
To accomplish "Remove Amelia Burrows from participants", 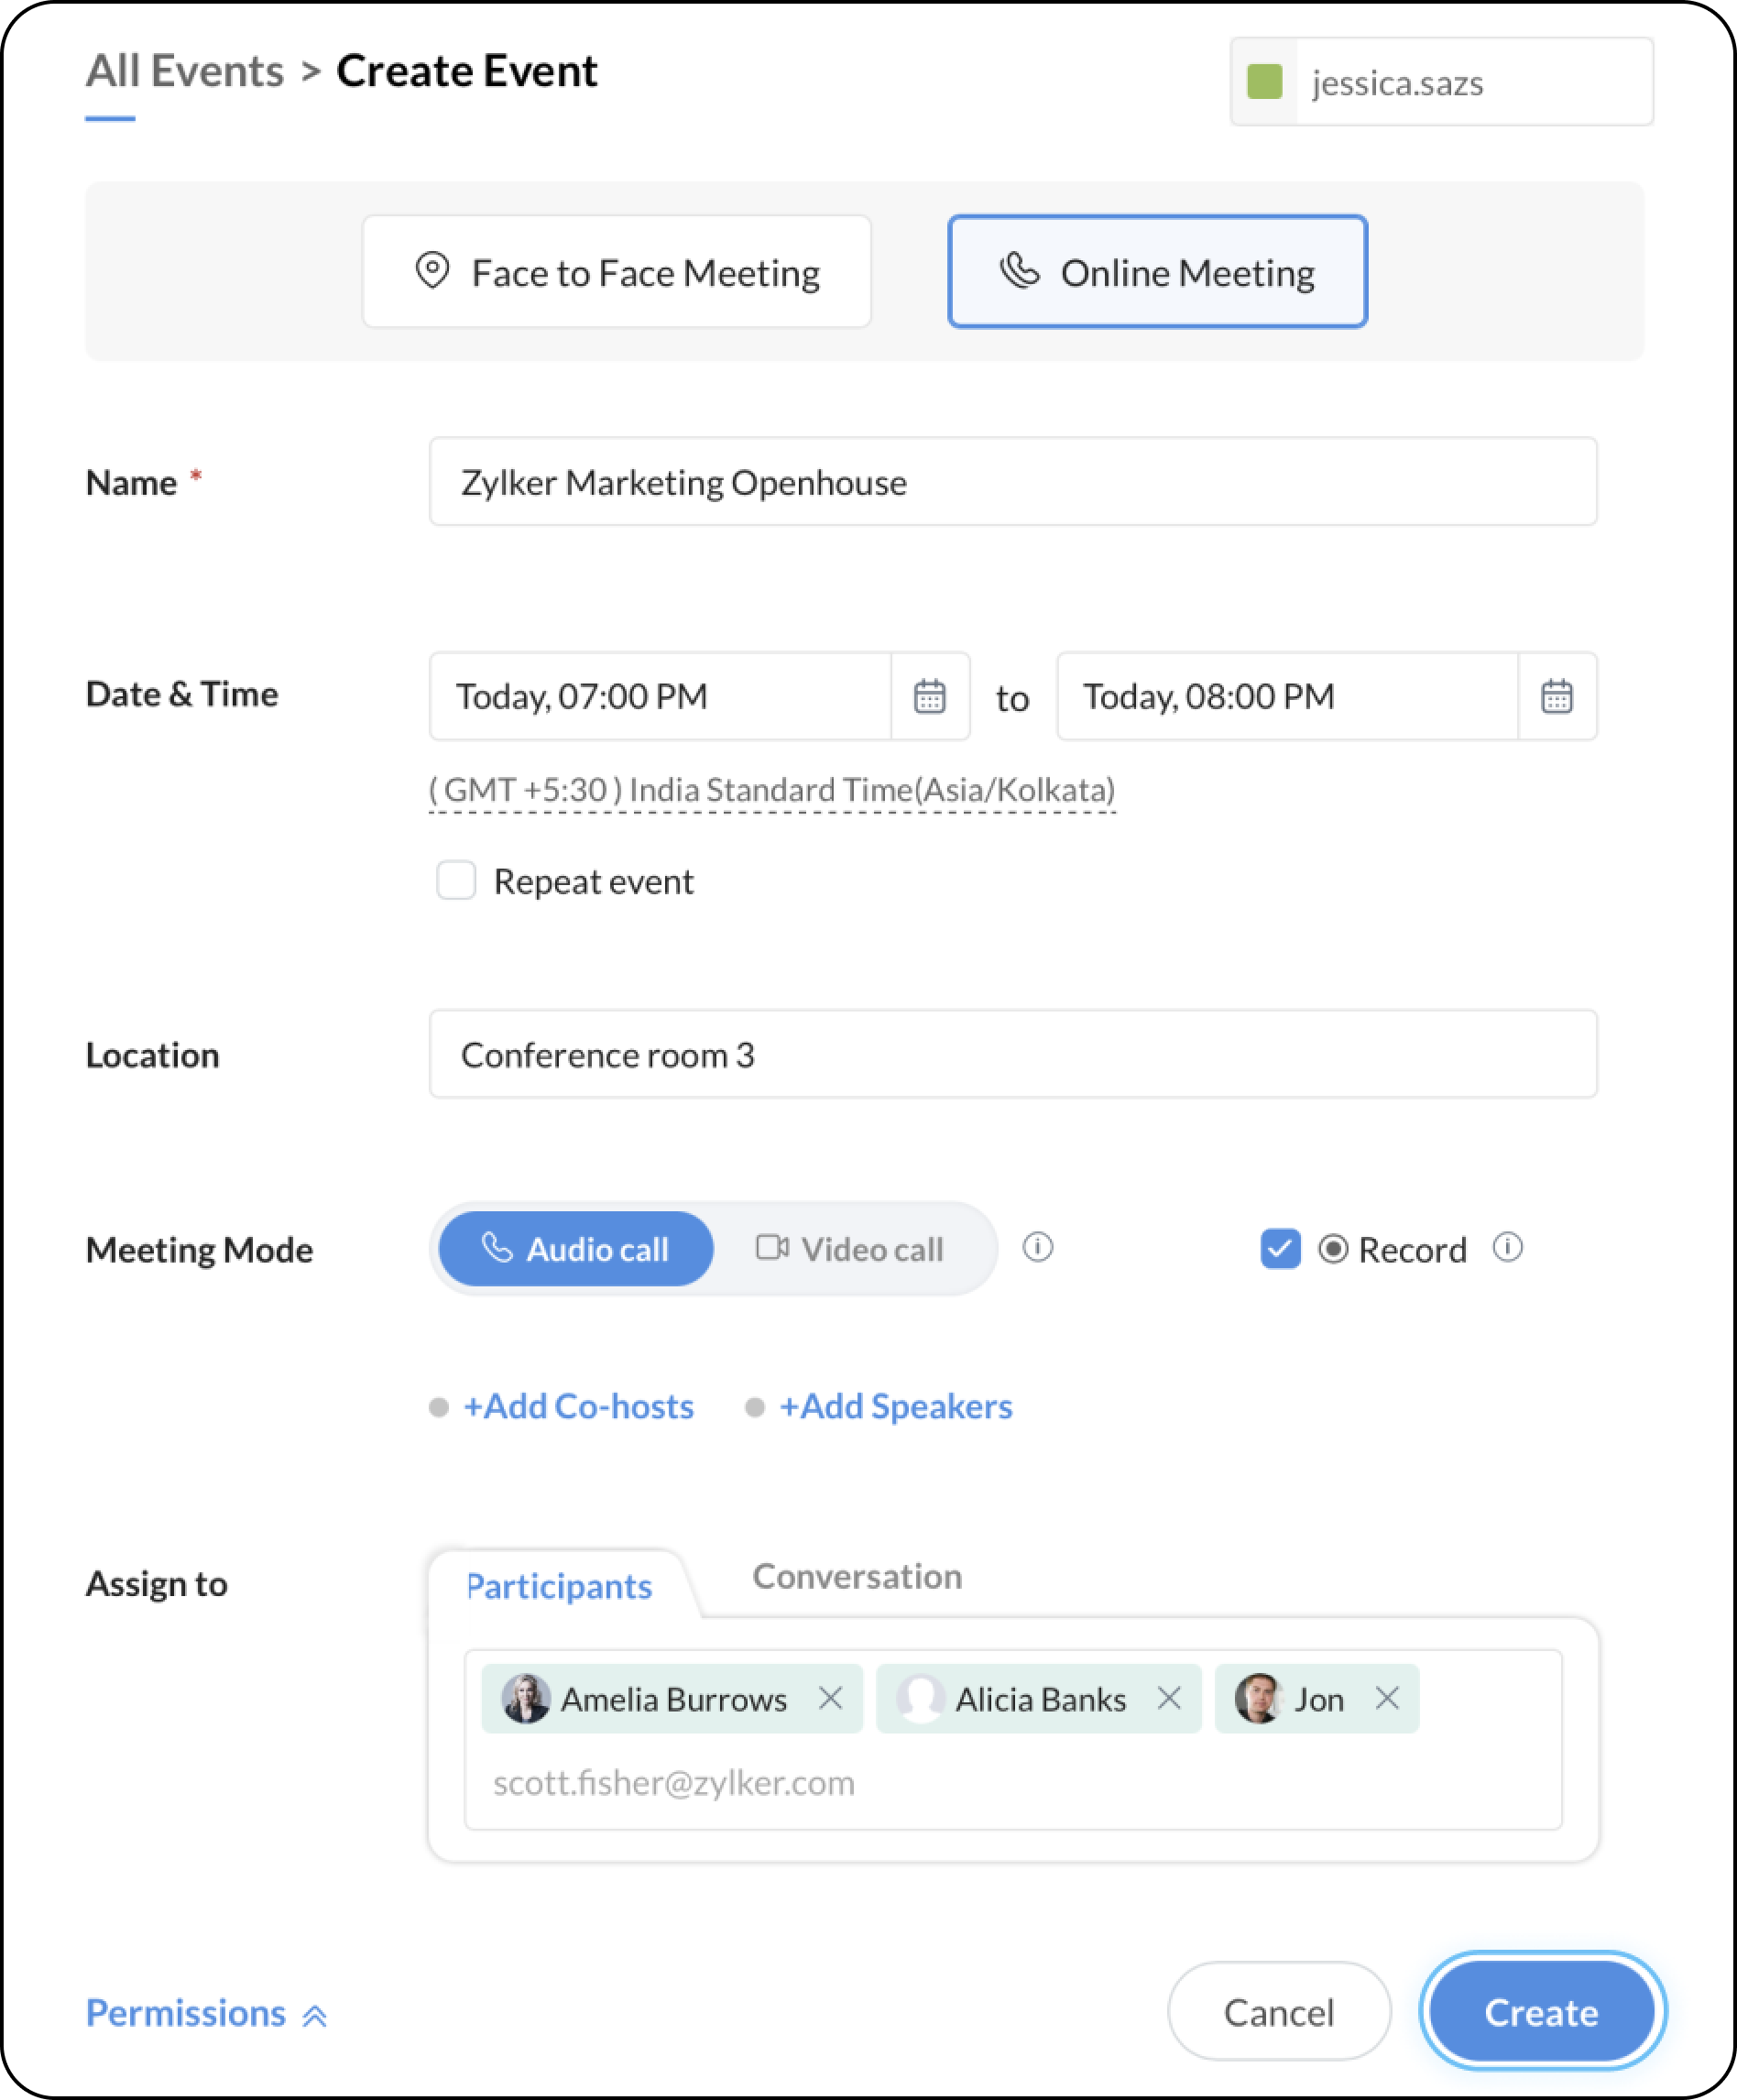I will pos(830,1698).
